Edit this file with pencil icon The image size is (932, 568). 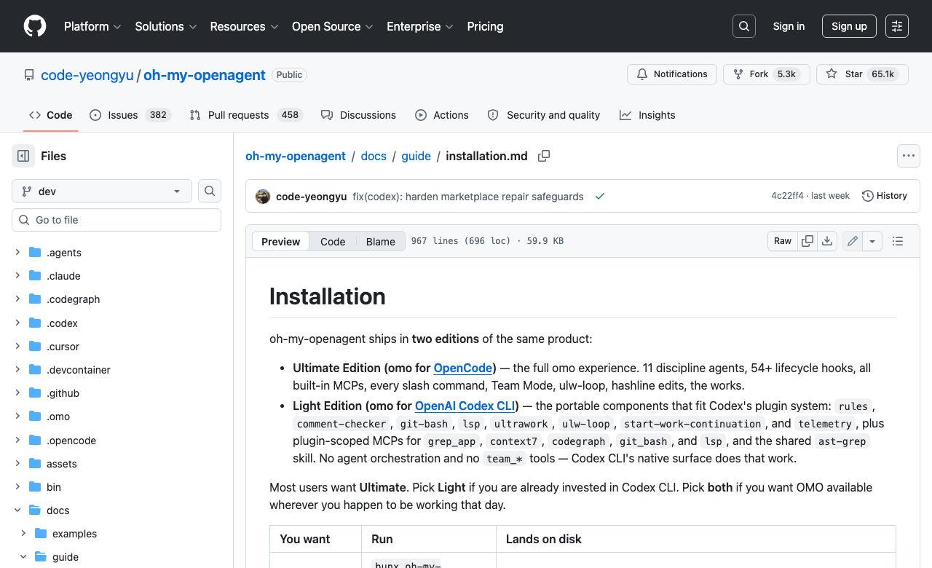pos(853,241)
